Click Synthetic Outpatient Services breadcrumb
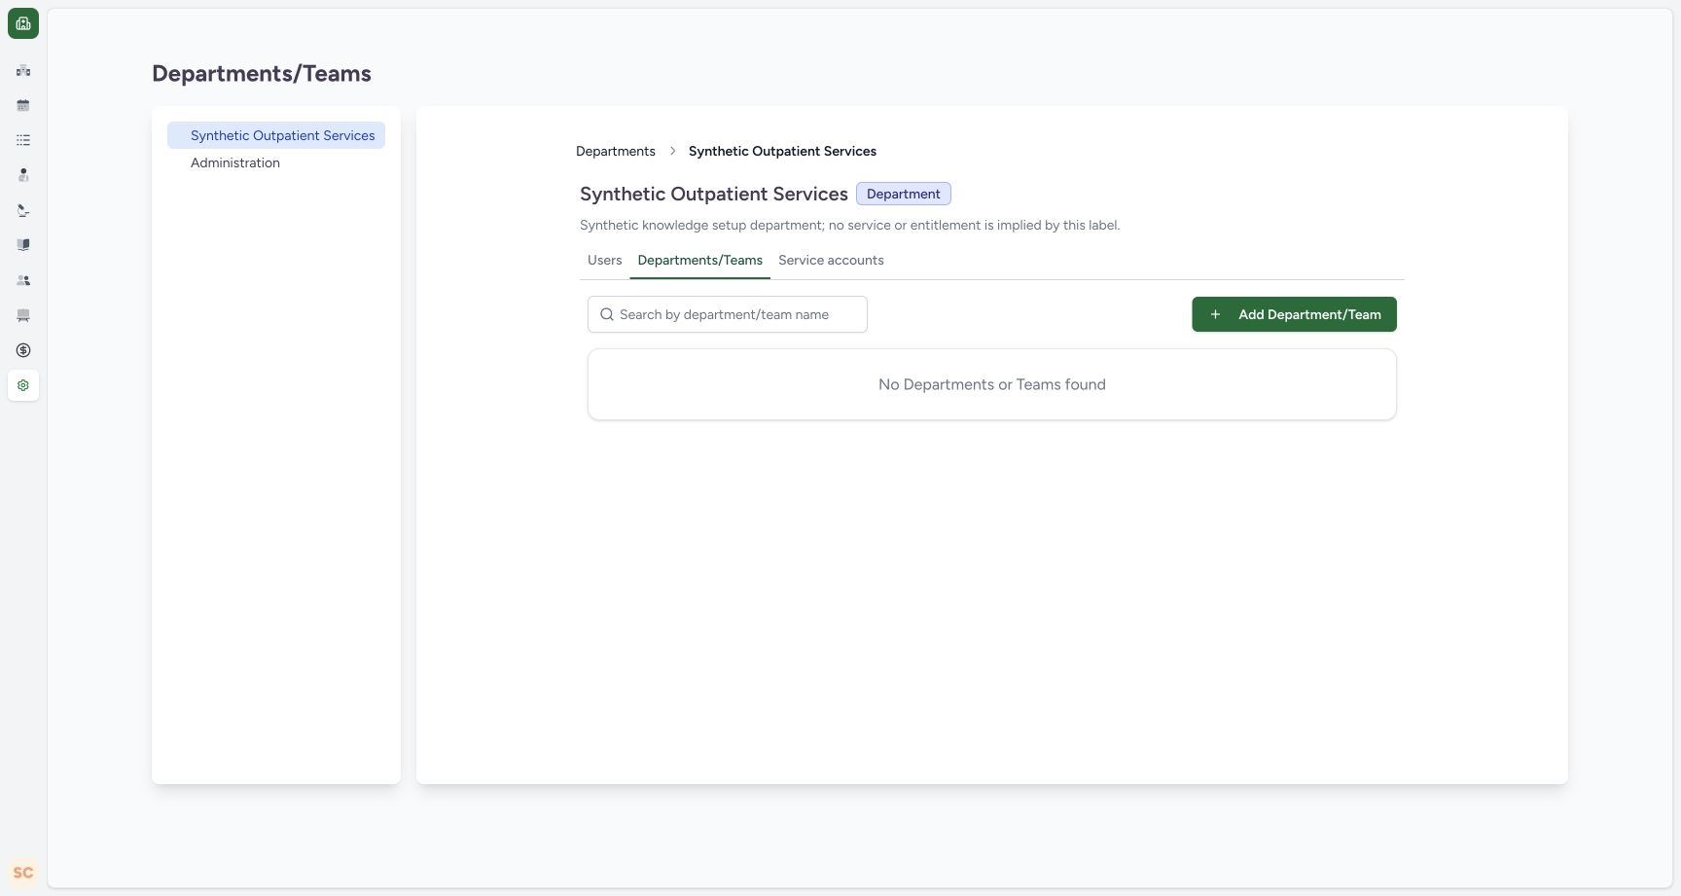1681x896 pixels. pyautogui.click(x=782, y=151)
